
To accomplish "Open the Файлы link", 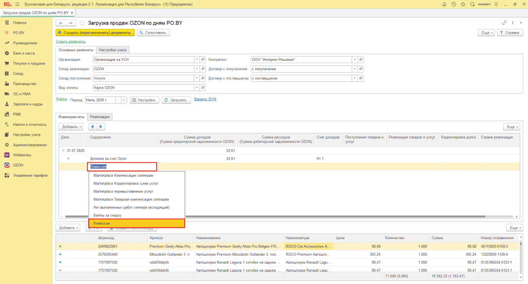I will click(x=61, y=99).
